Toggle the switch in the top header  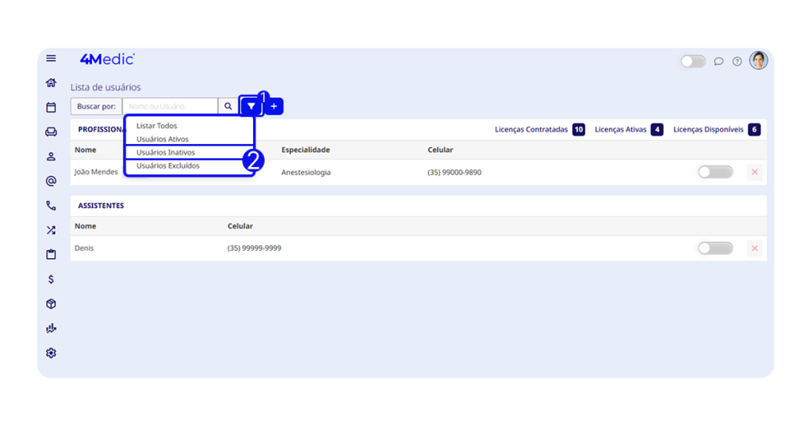(692, 61)
